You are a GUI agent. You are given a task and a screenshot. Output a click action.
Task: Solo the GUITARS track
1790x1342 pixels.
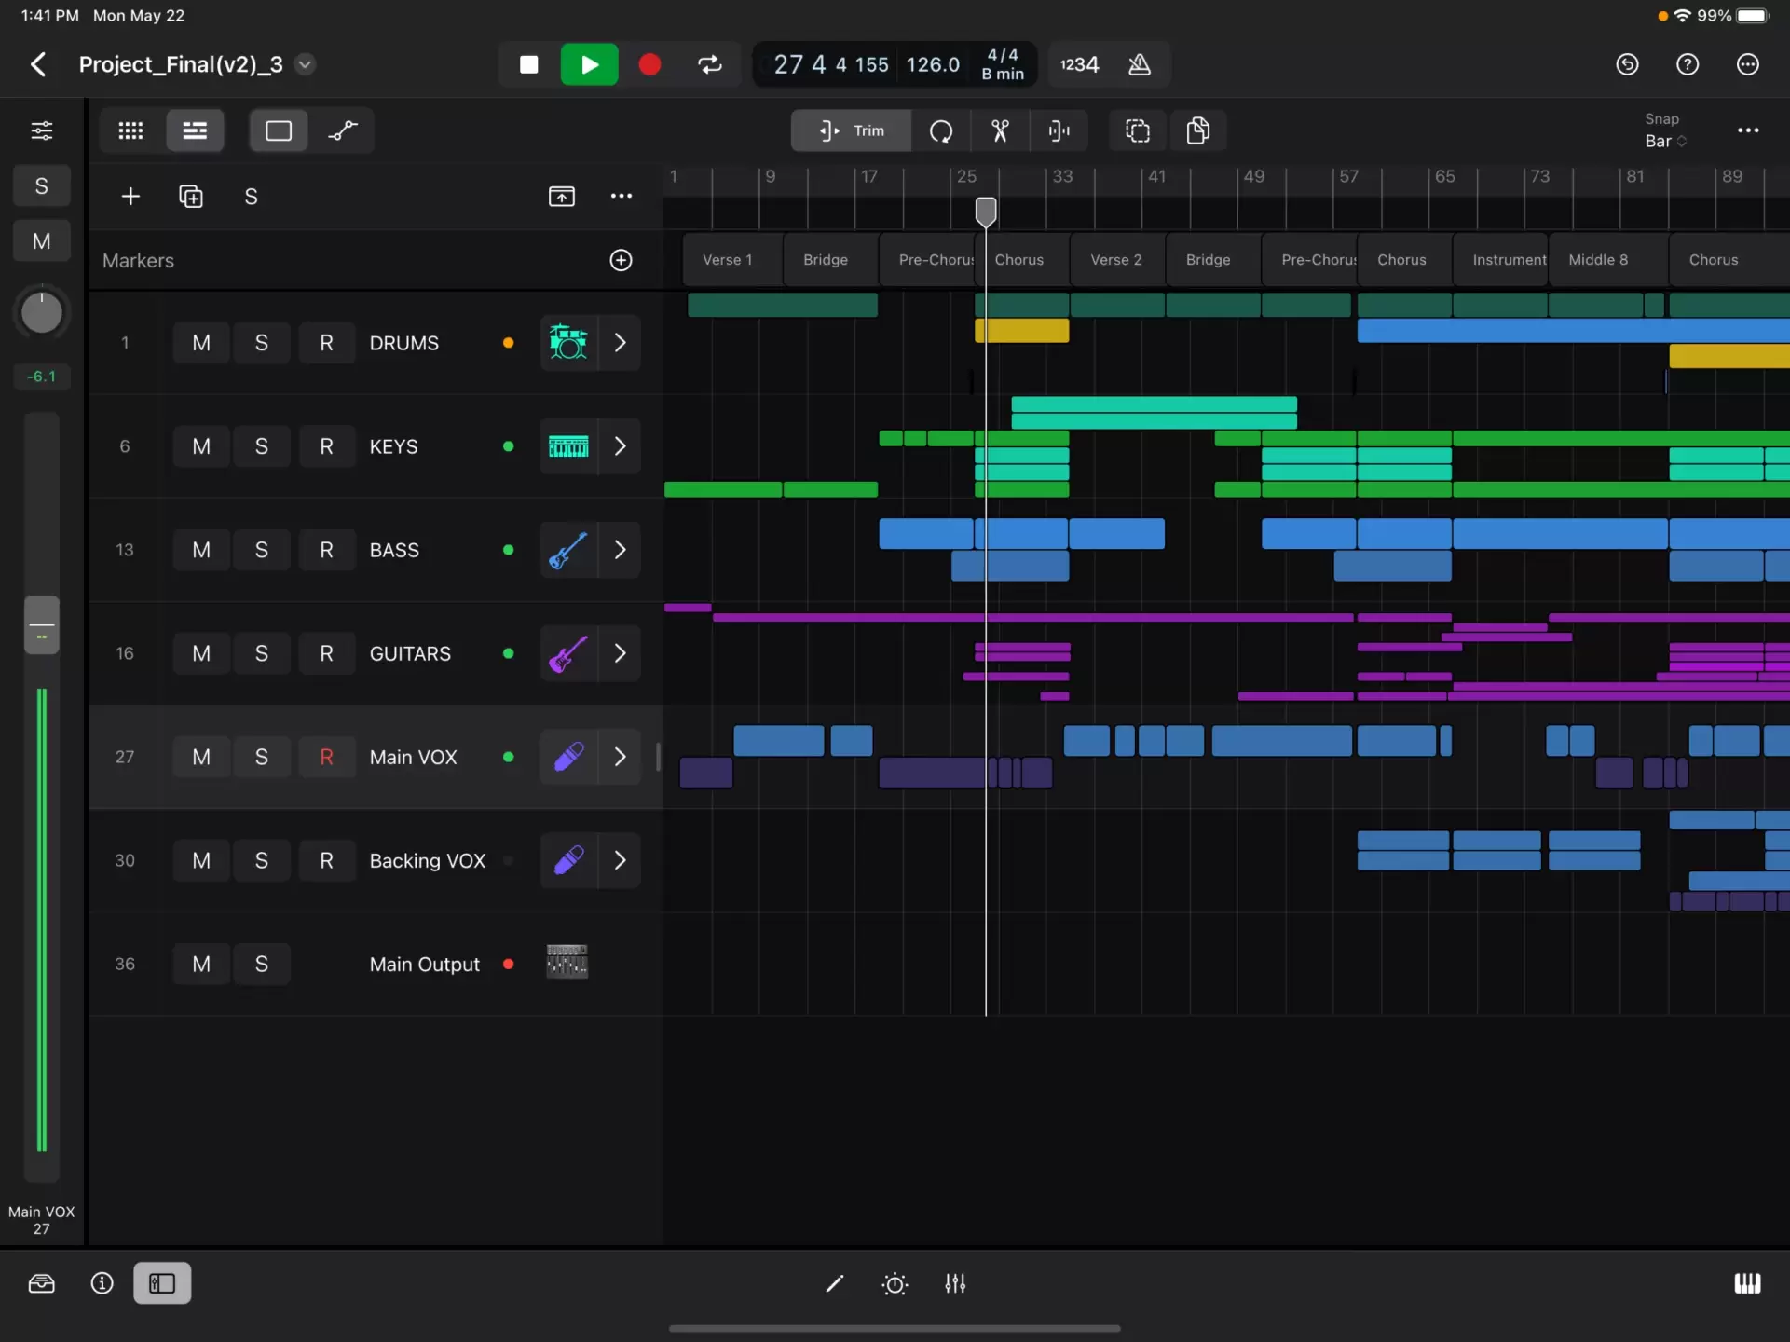pos(261,653)
